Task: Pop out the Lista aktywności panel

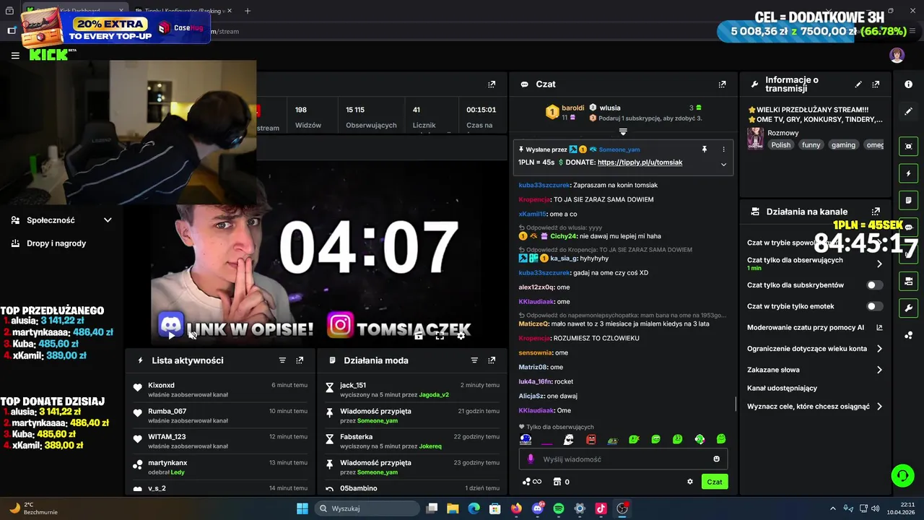Action: 300,360
